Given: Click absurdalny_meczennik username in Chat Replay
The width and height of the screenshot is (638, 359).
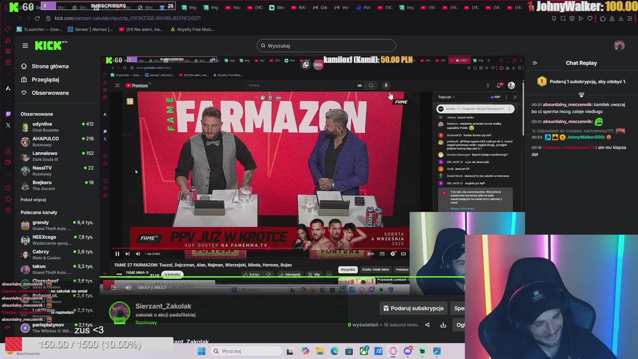Looking at the screenshot, I should click(567, 105).
